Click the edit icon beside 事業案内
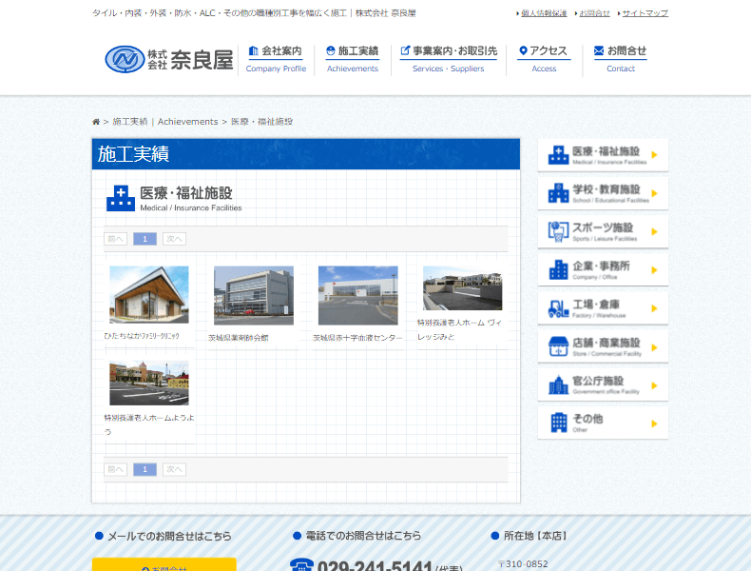The height and width of the screenshot is (571, 751). tap(405, 50)
